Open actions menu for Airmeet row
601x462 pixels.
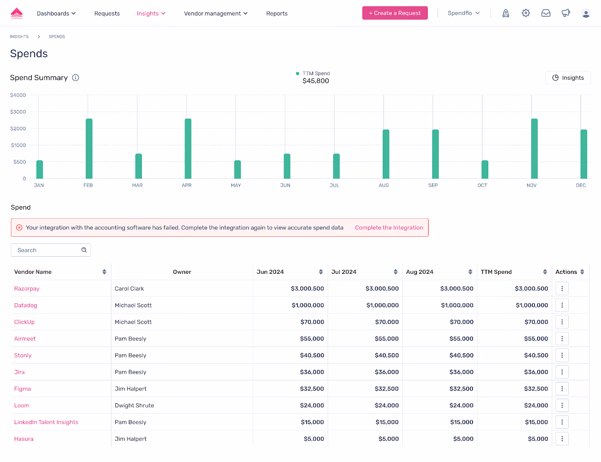coord(562,339)
